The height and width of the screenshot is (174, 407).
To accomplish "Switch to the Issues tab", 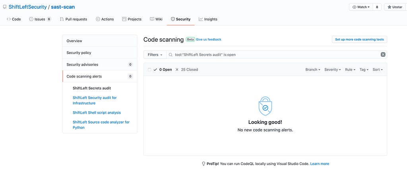I will click(40, 19).
